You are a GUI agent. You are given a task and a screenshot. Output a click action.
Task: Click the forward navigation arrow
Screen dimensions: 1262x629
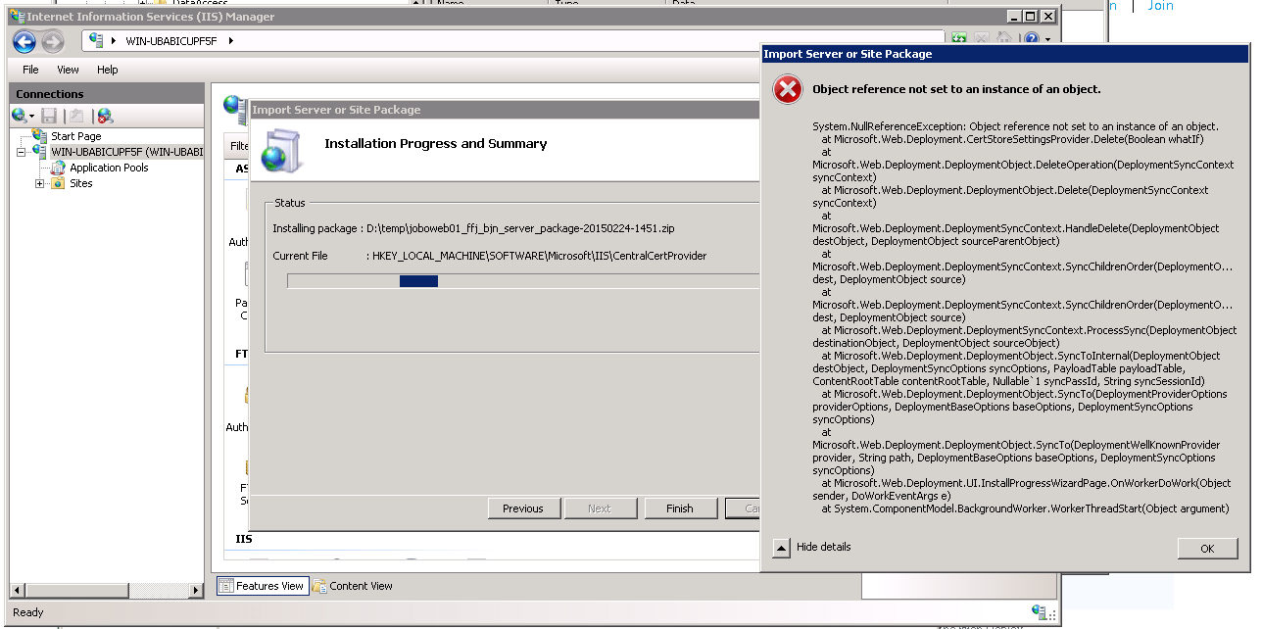(x=52, y=41)
